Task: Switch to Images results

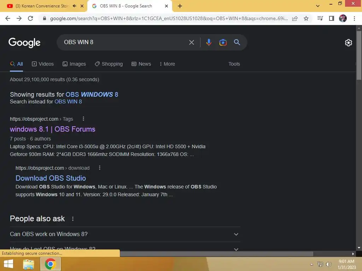Action: click(74, 64)
